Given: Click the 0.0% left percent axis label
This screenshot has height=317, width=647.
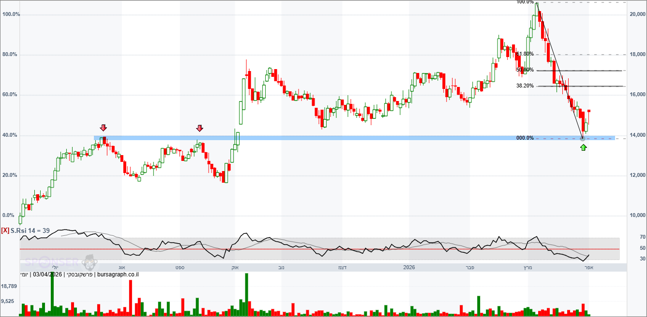Looking at the screenshot, I should click(x=8, y=216).
